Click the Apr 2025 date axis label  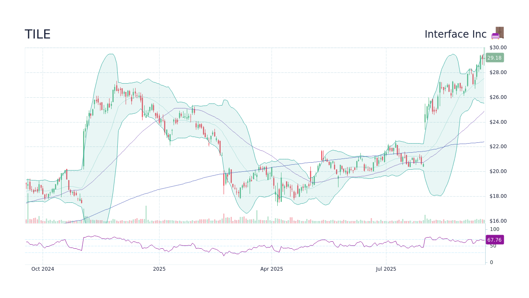[x=272, y=269]
